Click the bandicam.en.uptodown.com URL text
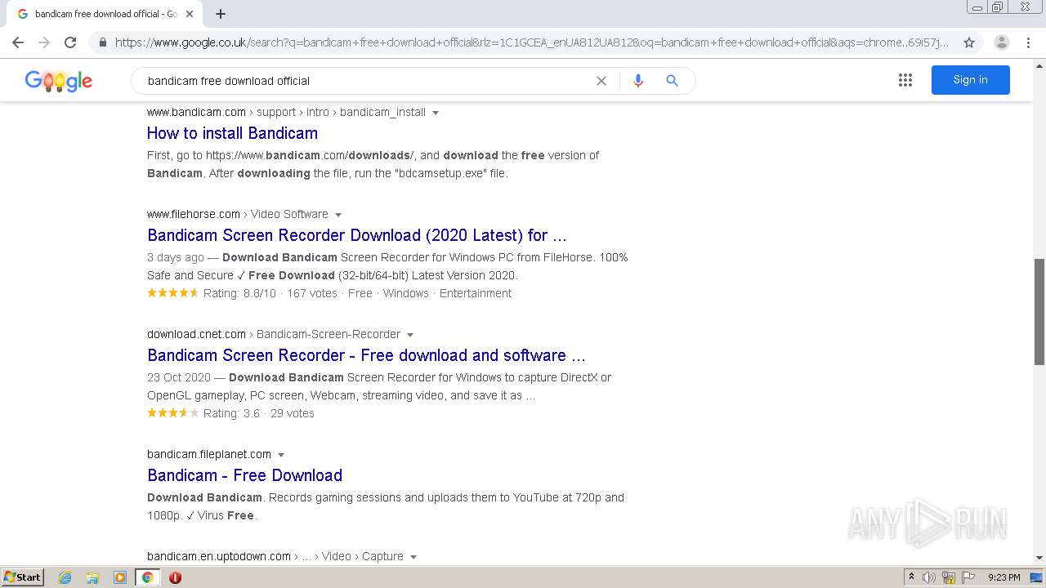 [x=219, y=556]
